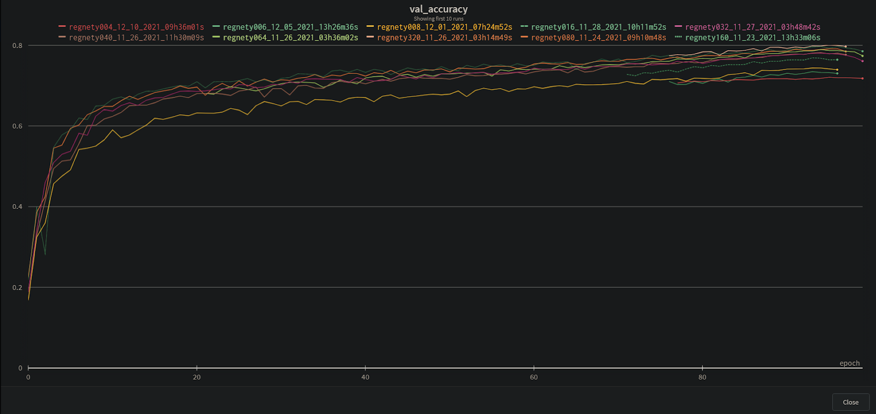Click the orange line swatch beside regnety080

click(524, 38)
